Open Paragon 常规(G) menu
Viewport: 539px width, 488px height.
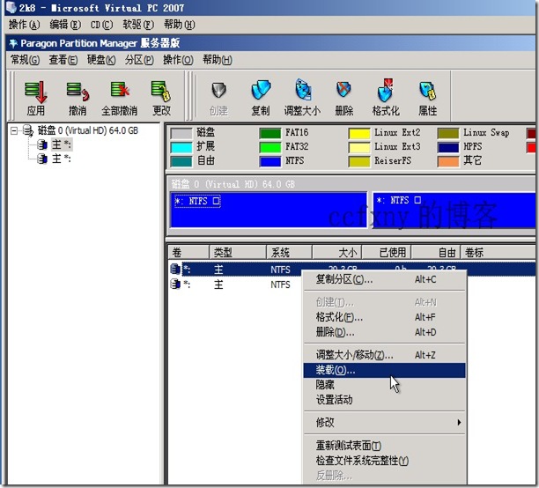coord(25,60)
